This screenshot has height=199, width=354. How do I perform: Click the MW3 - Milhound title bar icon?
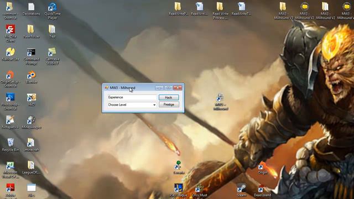[x=107, y=88]
